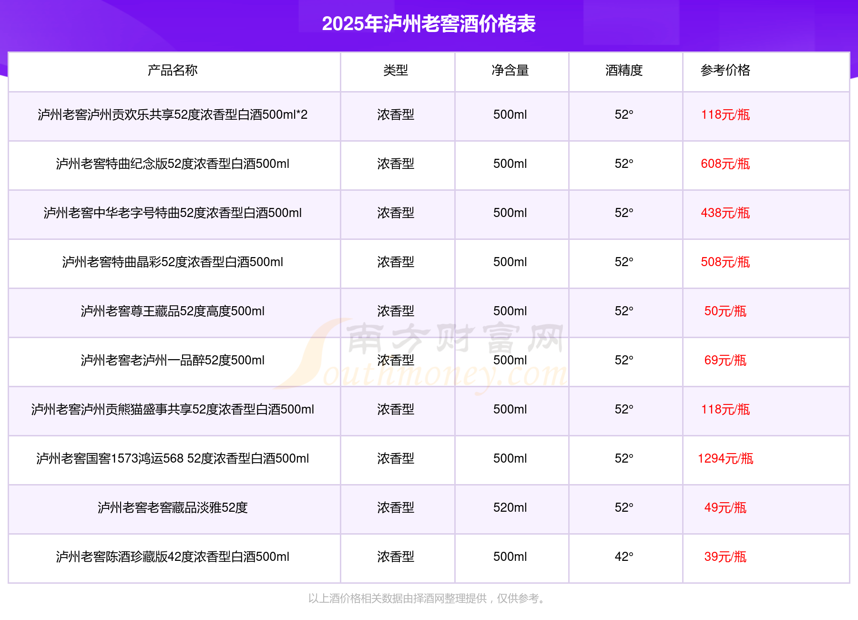858x620 pixels.
Task: Click 500ml in the 熊猫盛事 row
Action: coord(510,409)
